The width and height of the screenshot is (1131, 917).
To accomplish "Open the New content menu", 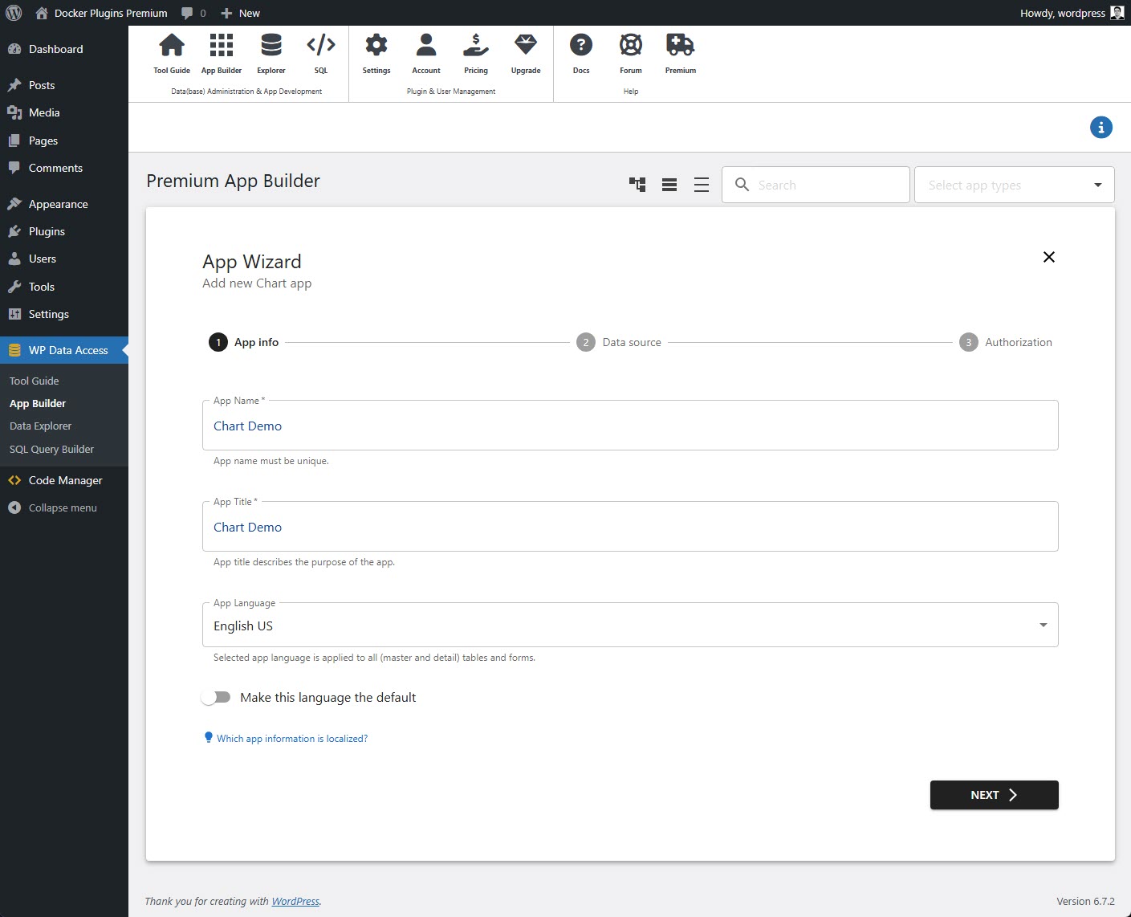I will click(x=240, y=13).
